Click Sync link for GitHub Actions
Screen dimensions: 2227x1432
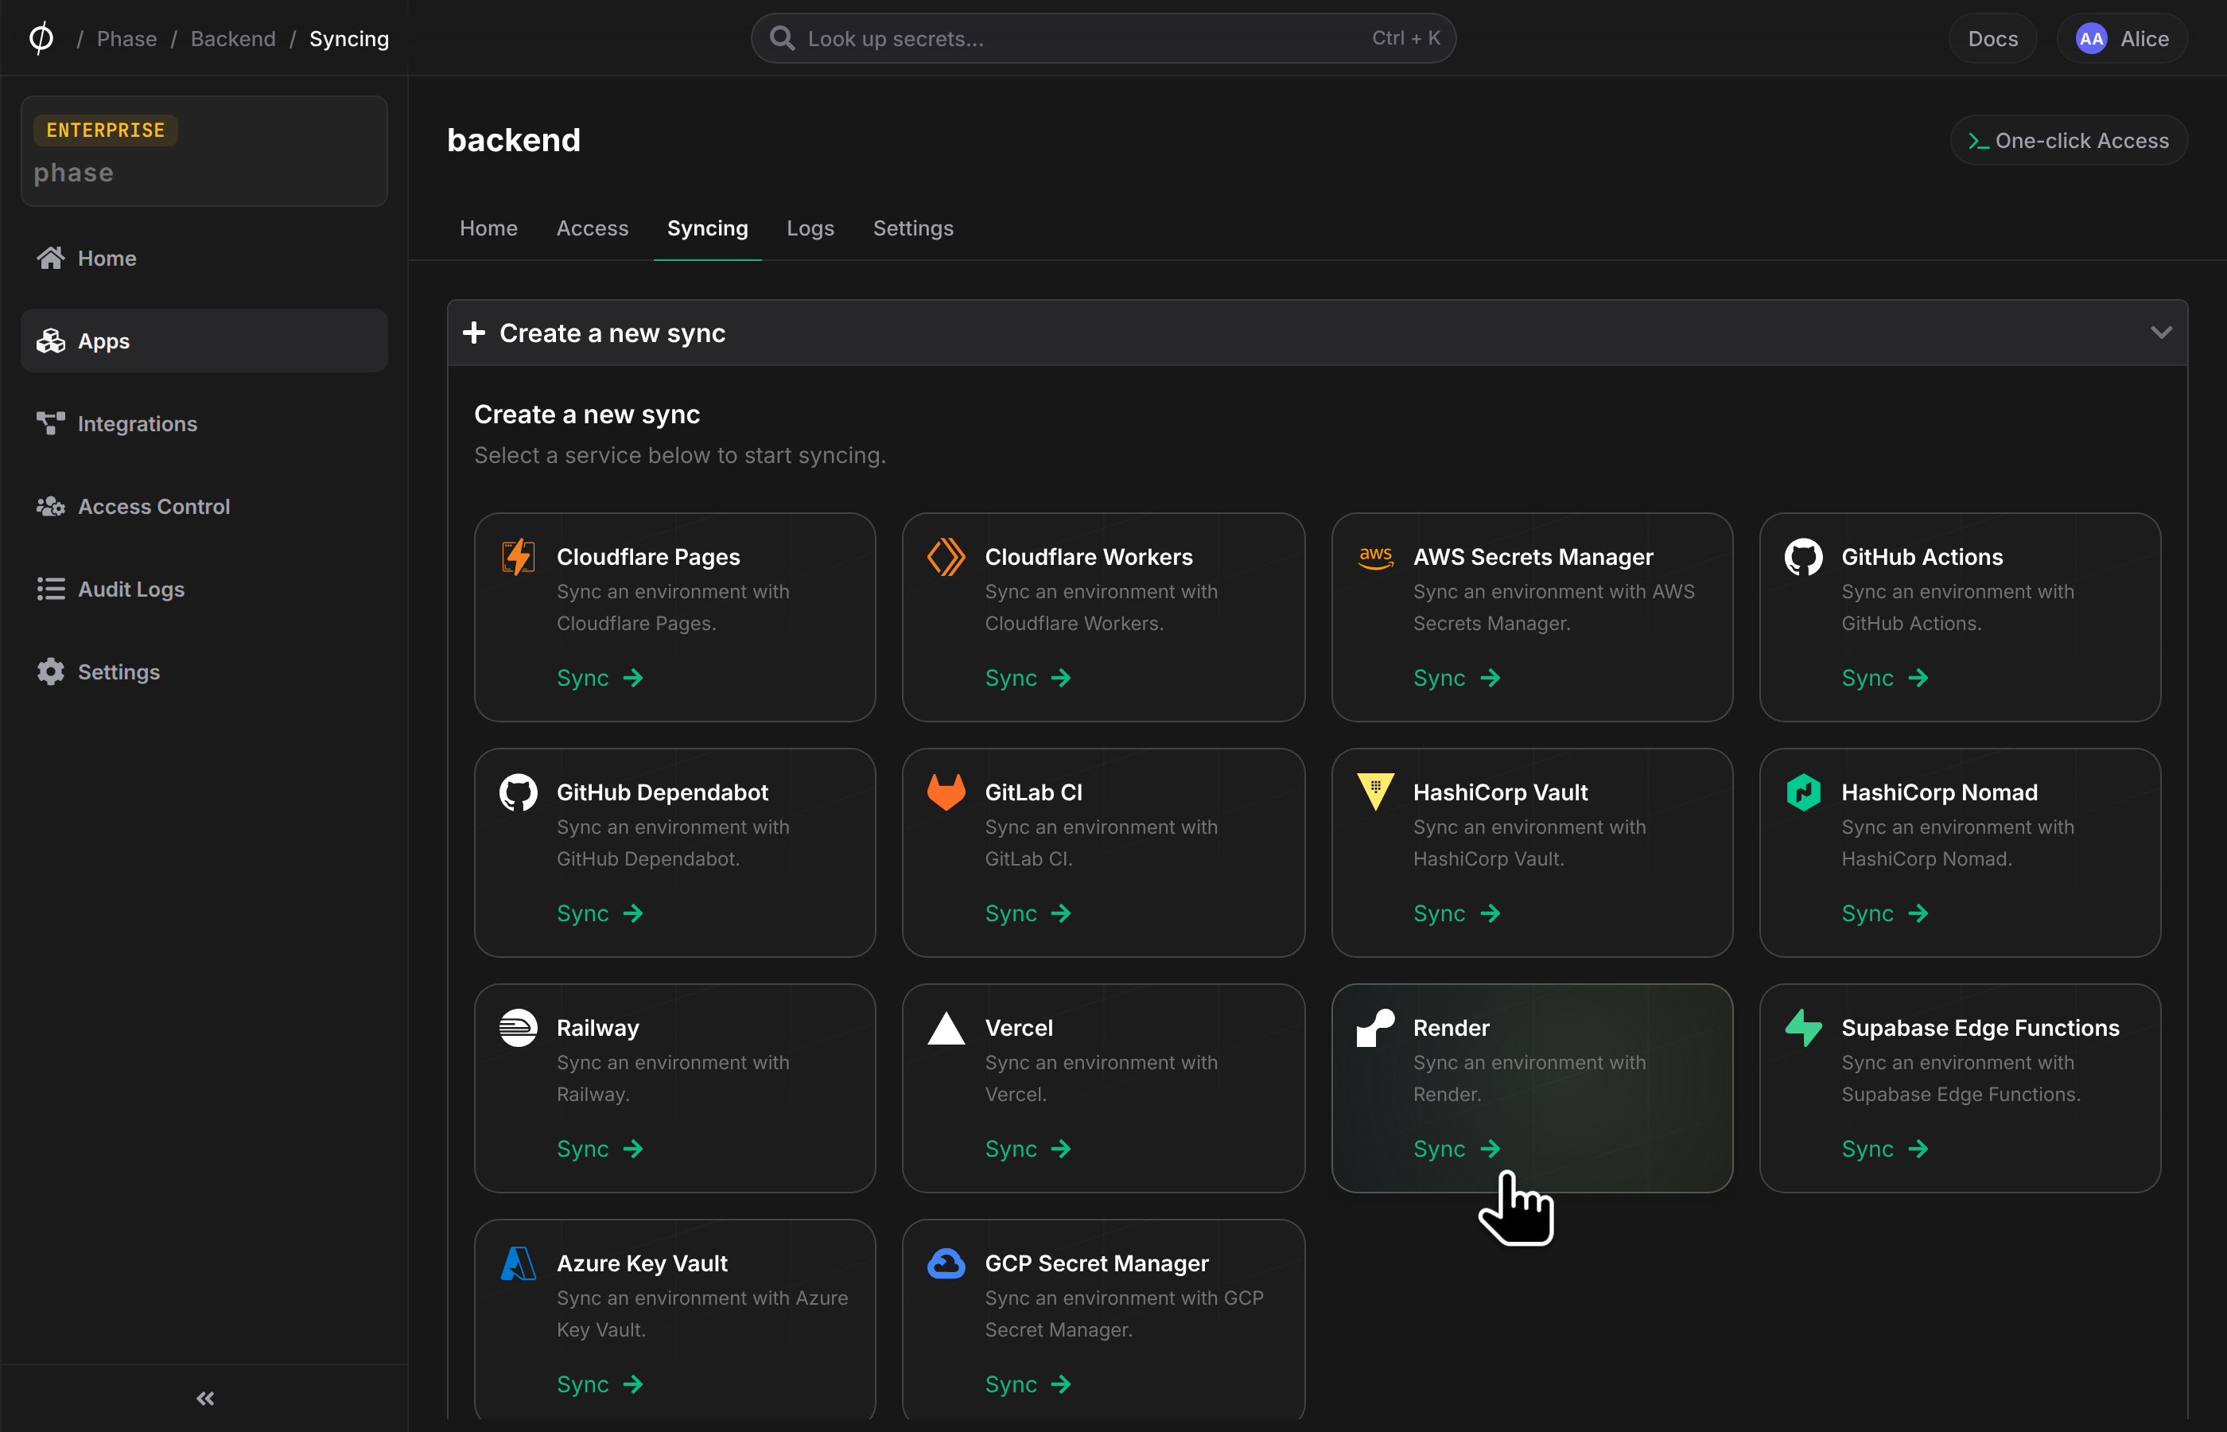1884,678
